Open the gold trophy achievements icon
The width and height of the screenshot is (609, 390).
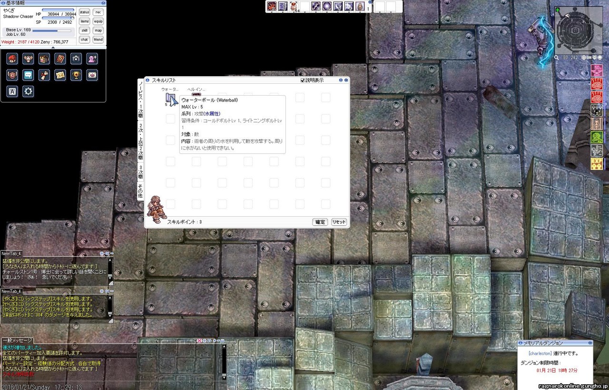pyautogui.click(x=76, y=75)
